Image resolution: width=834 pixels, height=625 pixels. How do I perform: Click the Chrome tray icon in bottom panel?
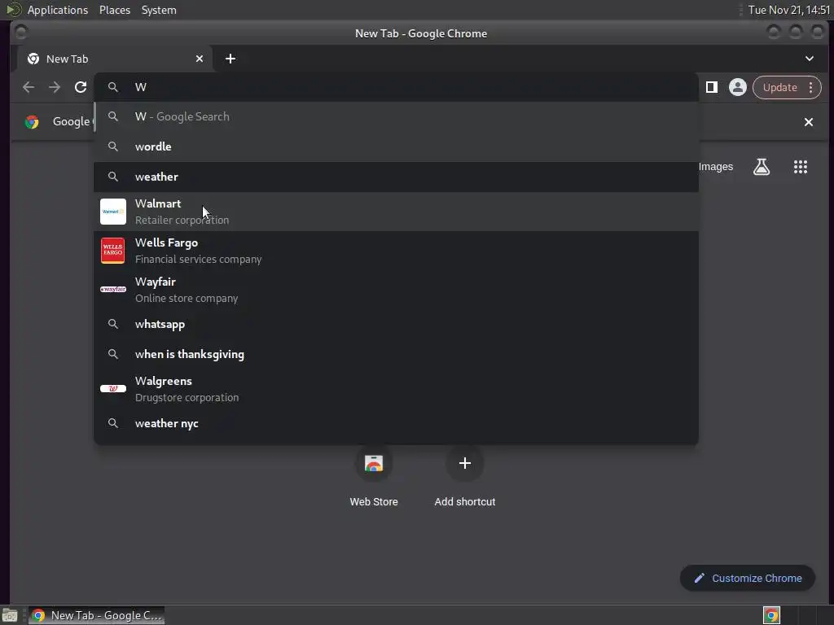click(771, 615)
